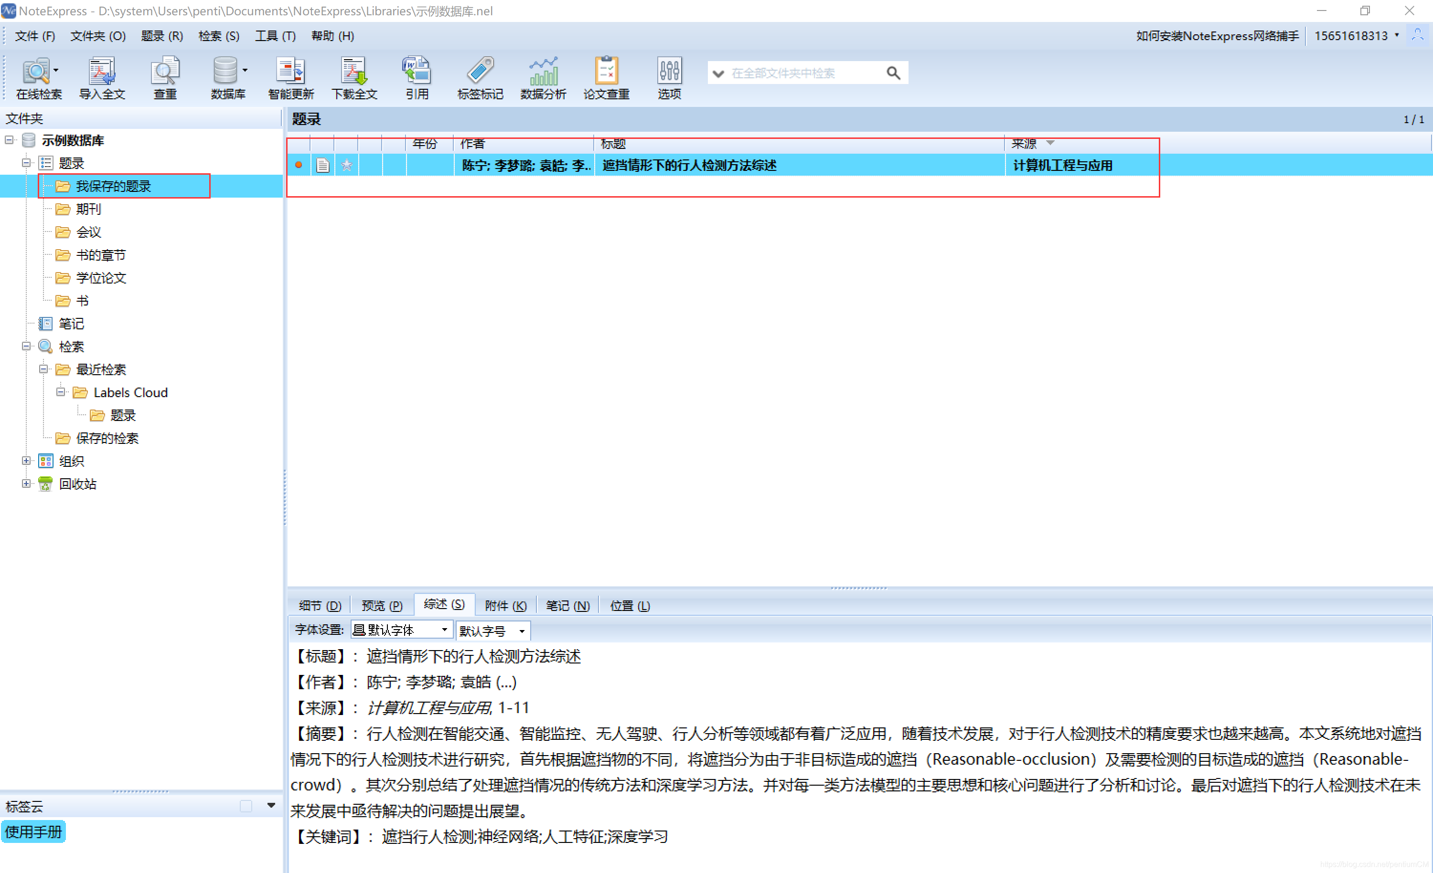Expand the 组织 tree node
The width and height of the screenshot is (1433, 873).
click(26, 460)
